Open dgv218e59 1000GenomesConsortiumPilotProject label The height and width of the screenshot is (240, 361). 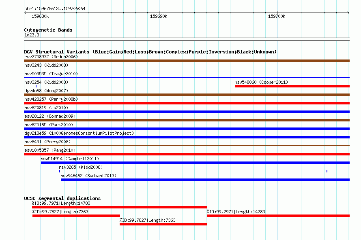79,133
